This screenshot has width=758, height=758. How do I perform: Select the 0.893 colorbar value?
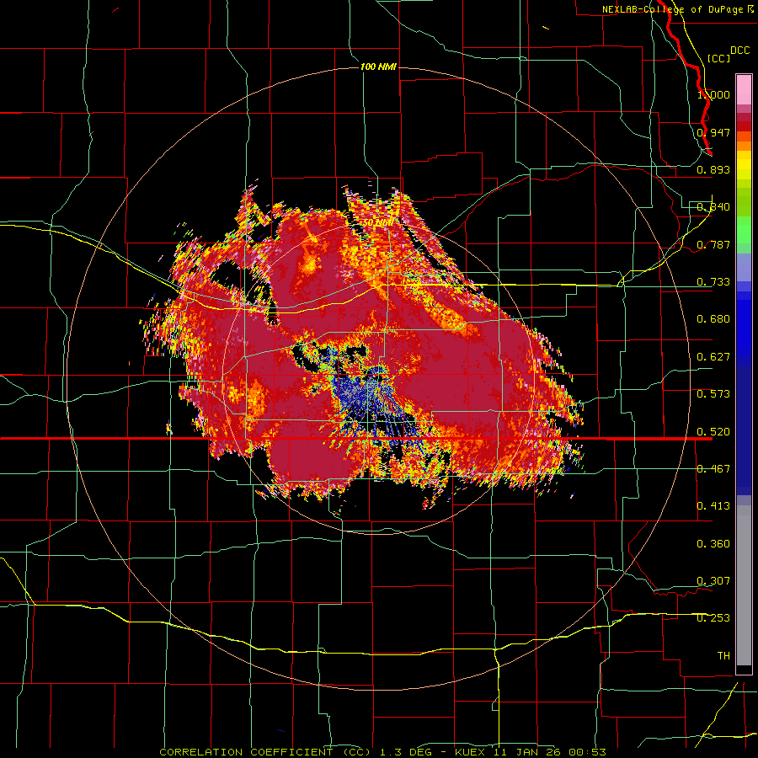(x=713, y=169)
